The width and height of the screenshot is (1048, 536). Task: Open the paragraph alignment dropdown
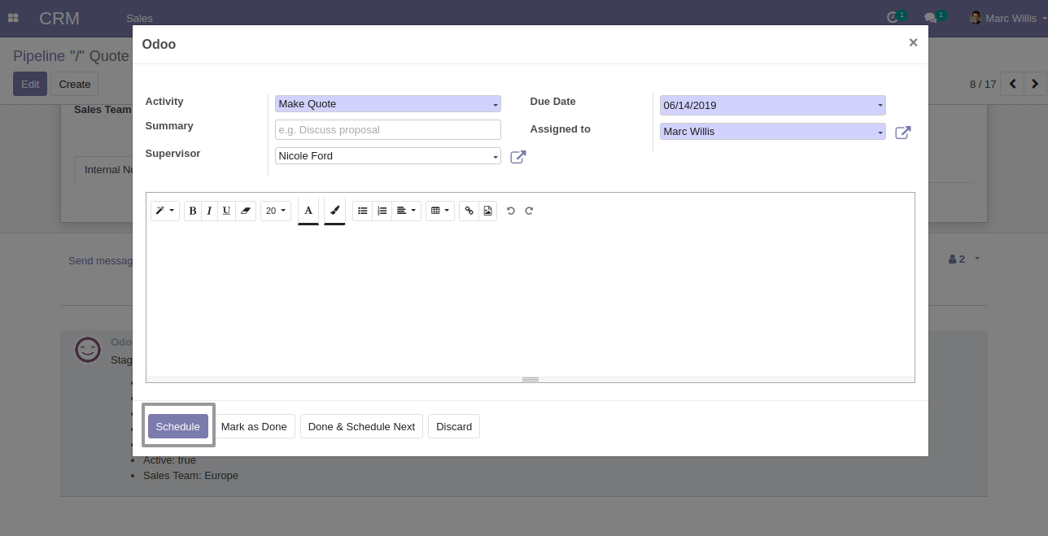(406, 211)
